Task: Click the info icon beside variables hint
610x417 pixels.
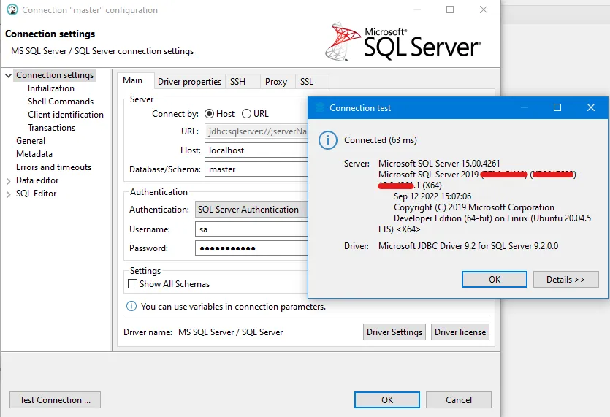Action: (131, 306)
